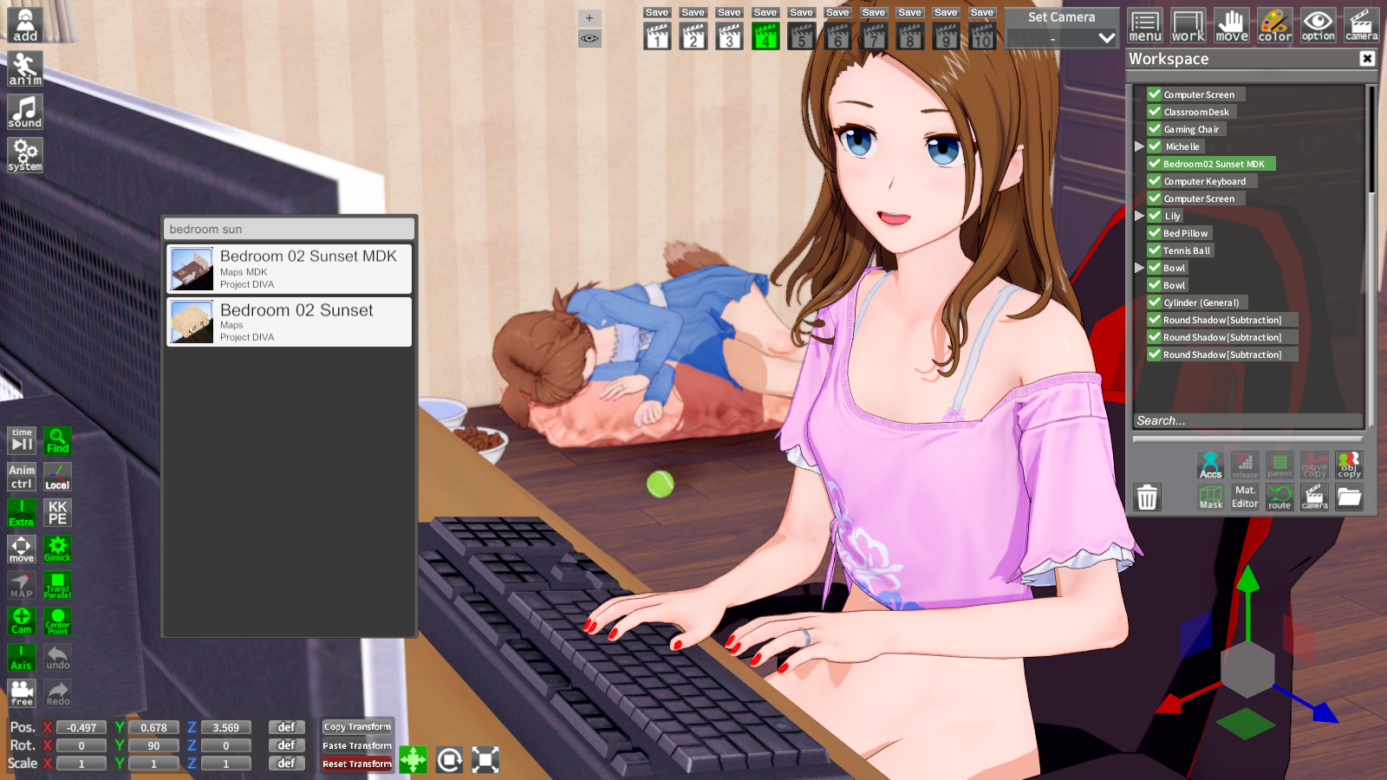Open the add menu icon
Screen dimensions: 1387x780
[25, 25]
